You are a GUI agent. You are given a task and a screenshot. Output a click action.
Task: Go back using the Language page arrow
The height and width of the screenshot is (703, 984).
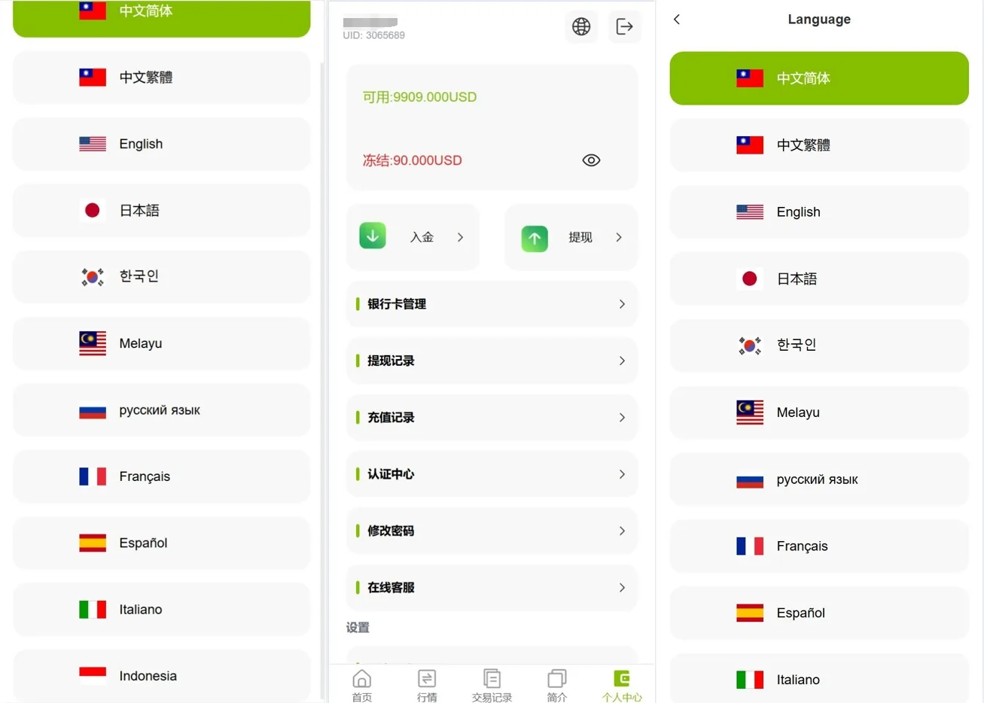coord(676,20)
